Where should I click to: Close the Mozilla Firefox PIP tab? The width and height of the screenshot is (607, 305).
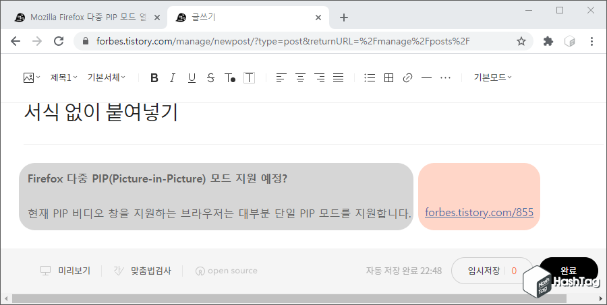[157, 18]
